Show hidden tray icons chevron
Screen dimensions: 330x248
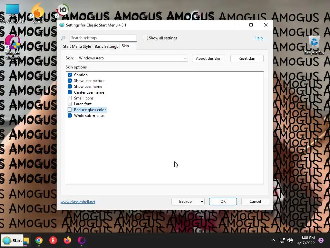tap(273, 240)
